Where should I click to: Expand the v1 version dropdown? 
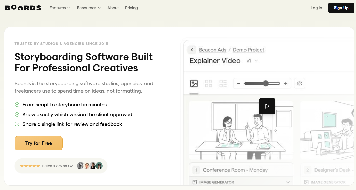point(252,61)
